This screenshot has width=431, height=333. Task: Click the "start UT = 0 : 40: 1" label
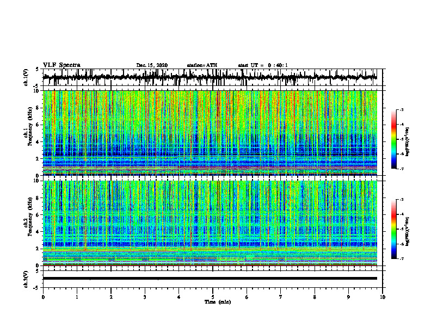coord(263,65)
